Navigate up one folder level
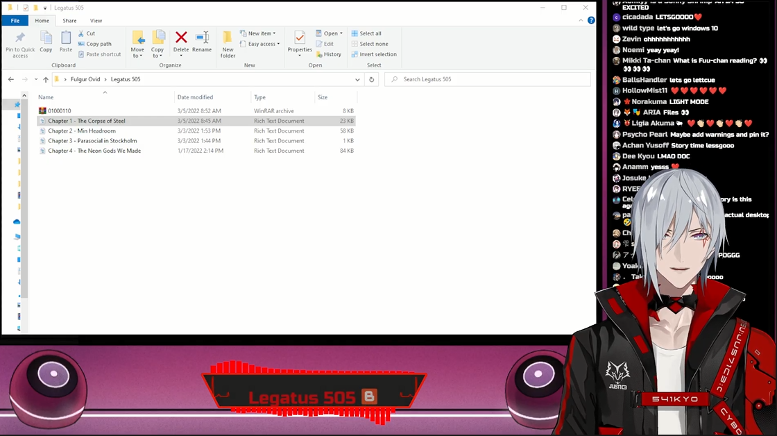This screenshot has width=777, height=436. click(x=46, y=79)
